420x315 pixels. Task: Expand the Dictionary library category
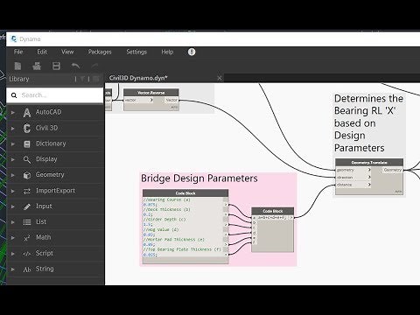[12, 143]
